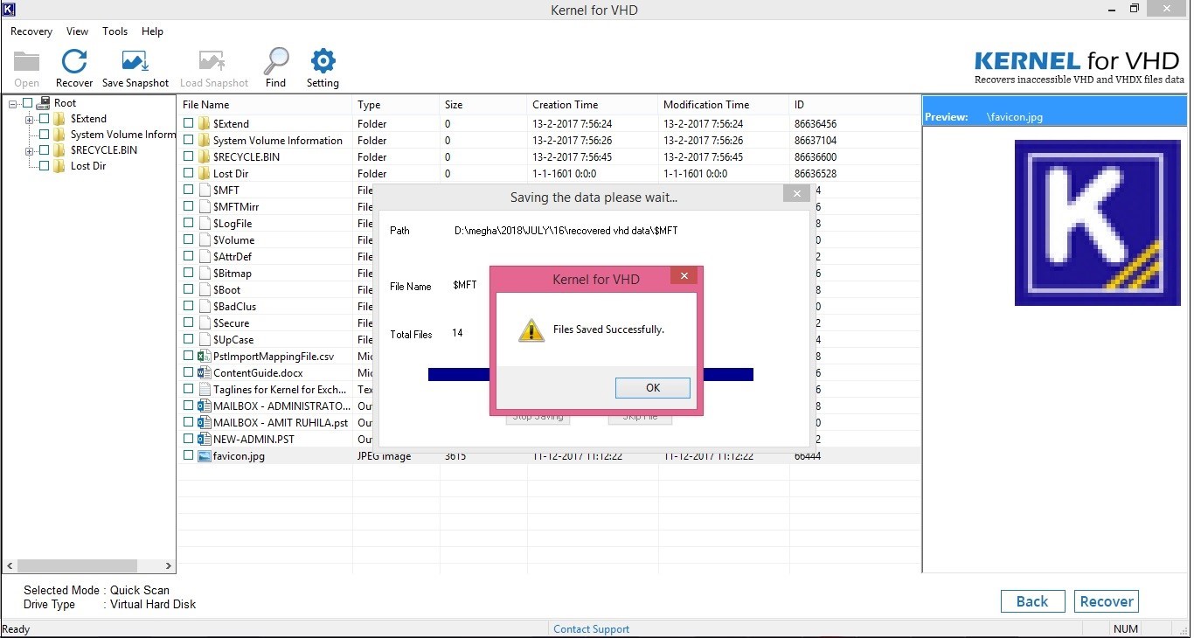1194x638 pixels.
Task: Check Lost Dir in the folder tree
Action: [45, 165]
